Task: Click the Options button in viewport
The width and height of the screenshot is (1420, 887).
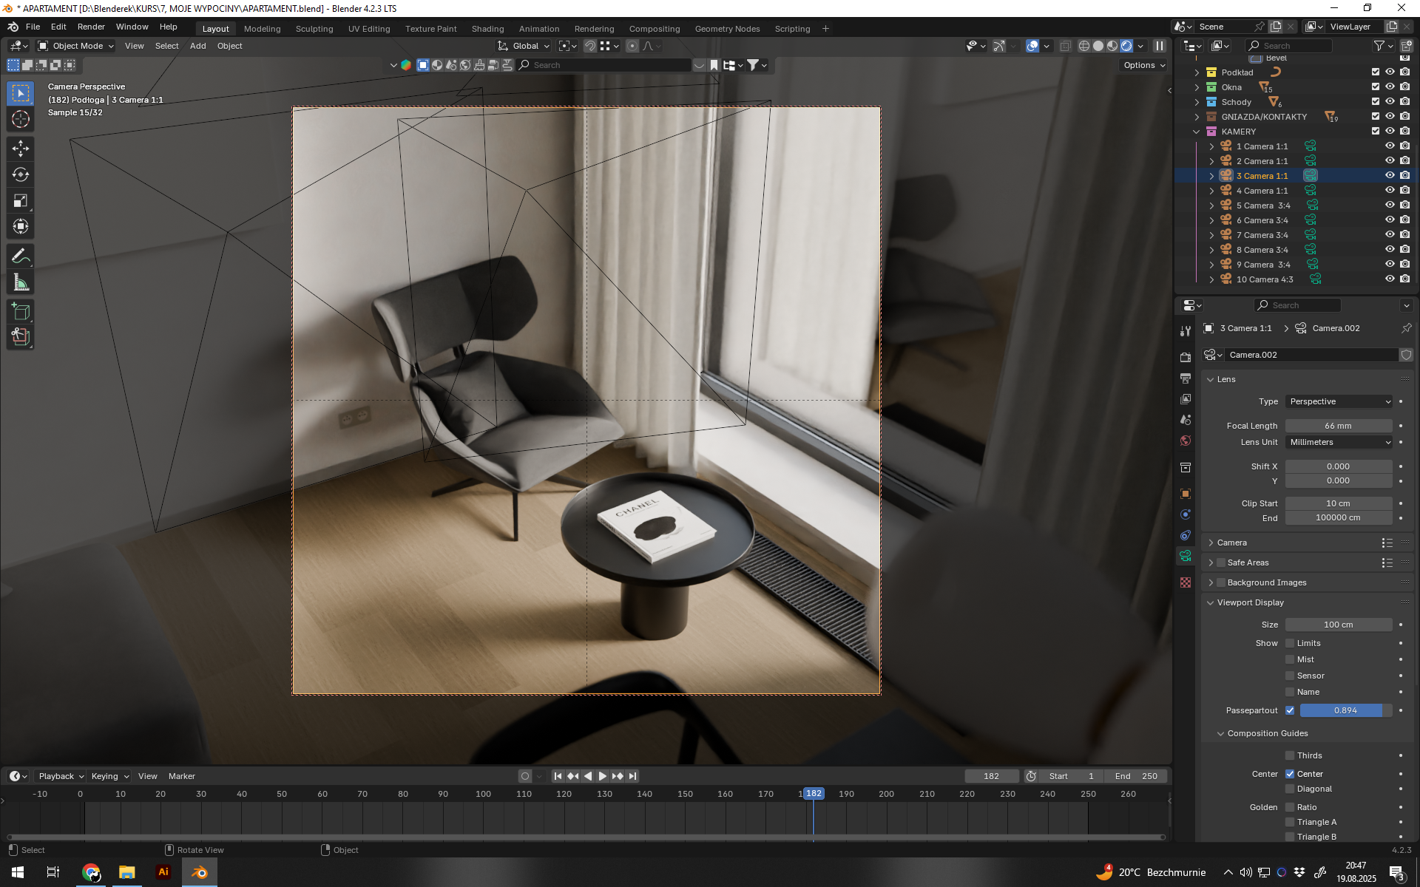Action: 1143,65
